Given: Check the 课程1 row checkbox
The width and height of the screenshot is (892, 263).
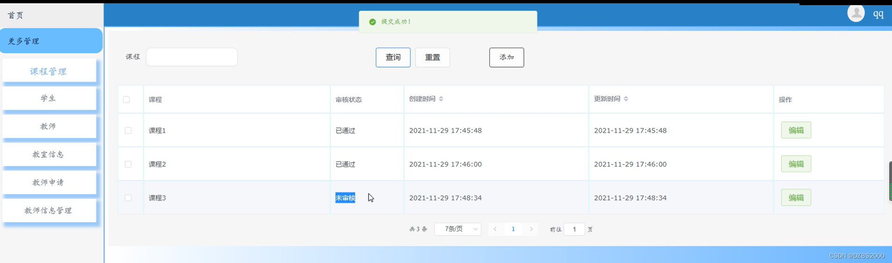Looking at the screenshot, I should coord(128,131).
